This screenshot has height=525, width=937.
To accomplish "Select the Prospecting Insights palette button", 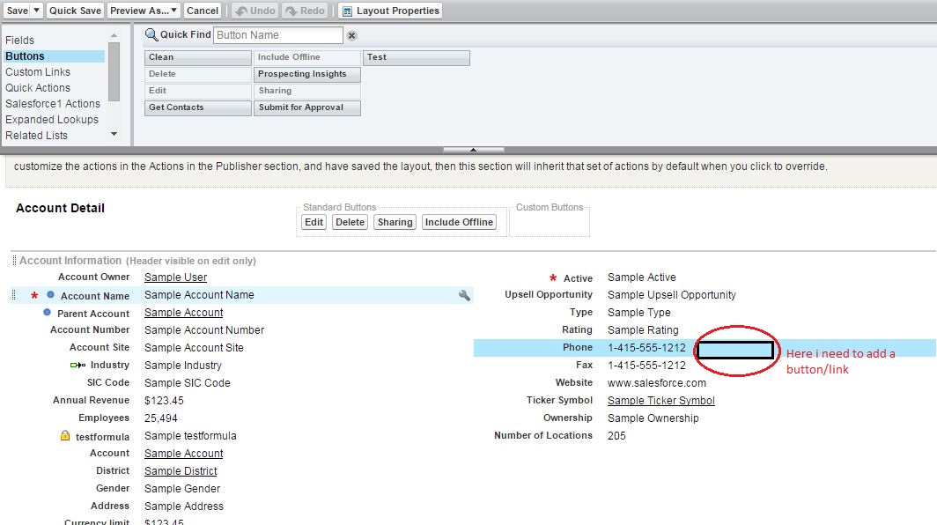I will pyautogui.click(x=307, y=74).
